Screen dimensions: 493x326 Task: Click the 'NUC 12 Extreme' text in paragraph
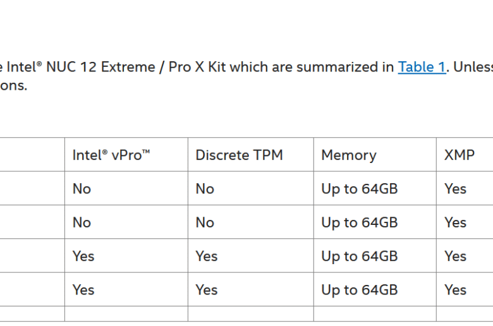click(x=100, y=67)
